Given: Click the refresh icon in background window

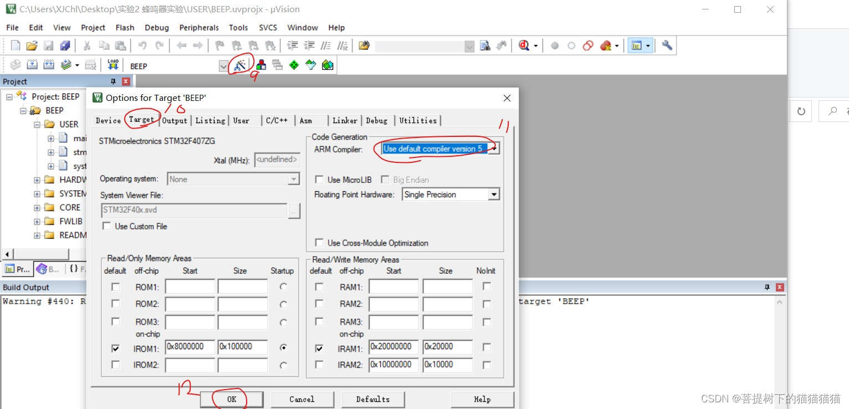Looking at the screenshot, I should point(801,111).
